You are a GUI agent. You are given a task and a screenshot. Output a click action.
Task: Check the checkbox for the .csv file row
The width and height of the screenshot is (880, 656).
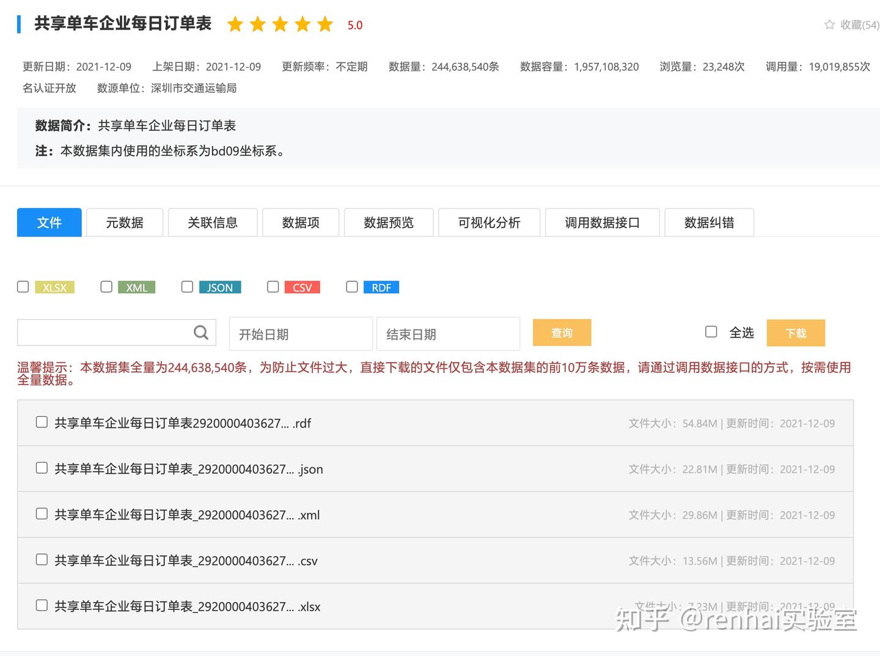tap(41, 559)
